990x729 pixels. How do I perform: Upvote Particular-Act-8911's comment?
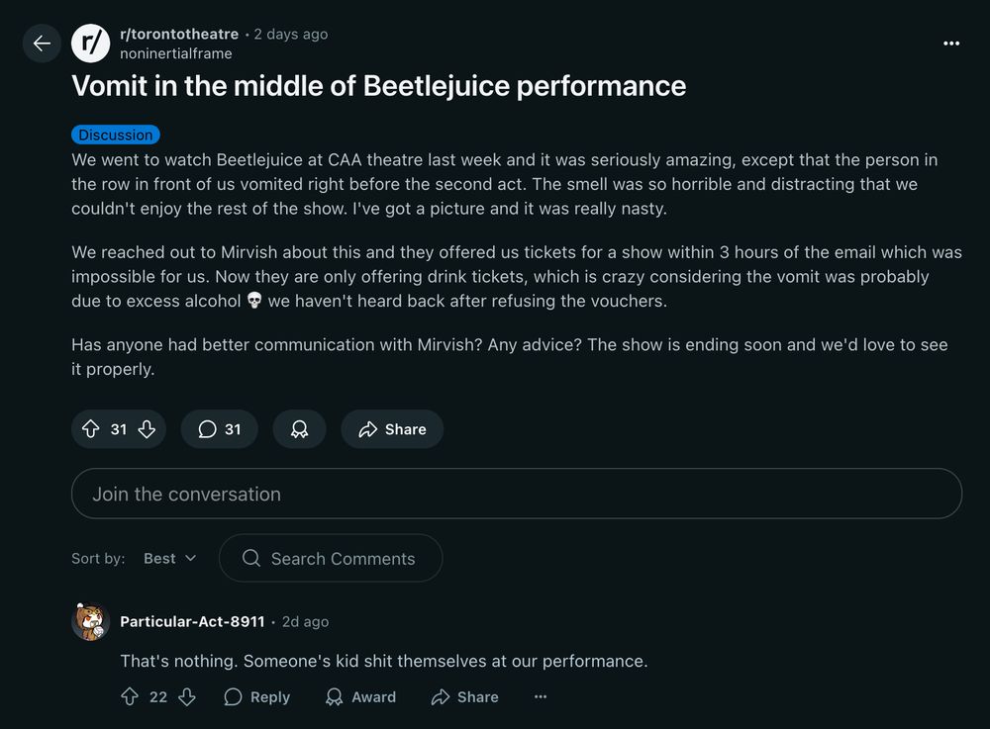130,697
